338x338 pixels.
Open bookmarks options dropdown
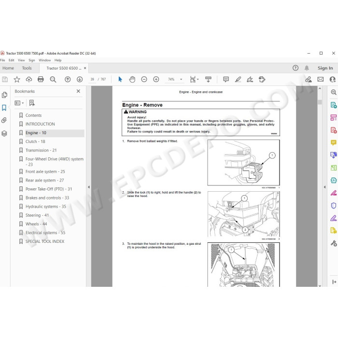(19, 103)
